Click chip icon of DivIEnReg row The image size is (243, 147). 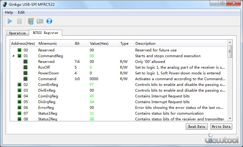click(x=19, y=90)
